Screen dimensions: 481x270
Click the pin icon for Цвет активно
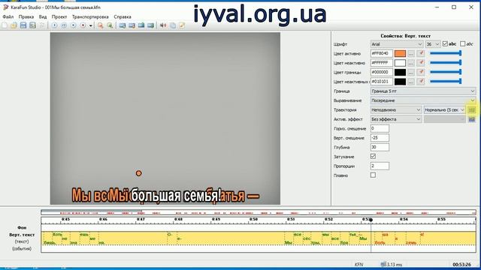click(421, 53)
